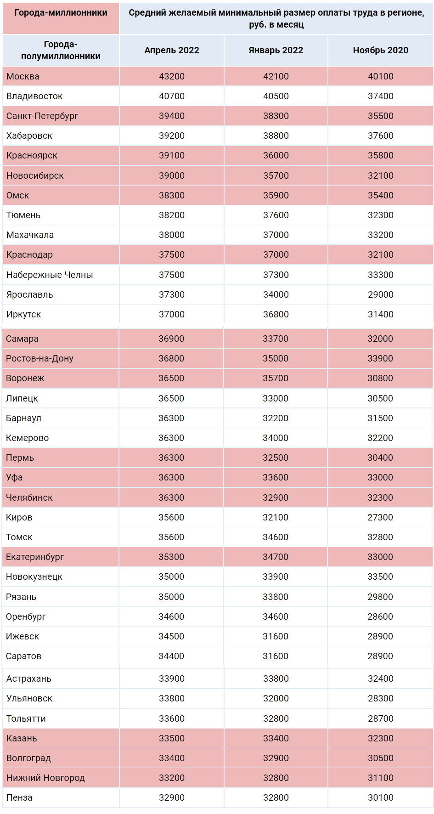
Task: Click the Города-полумиллионники header cell
Action: (61, 51)
